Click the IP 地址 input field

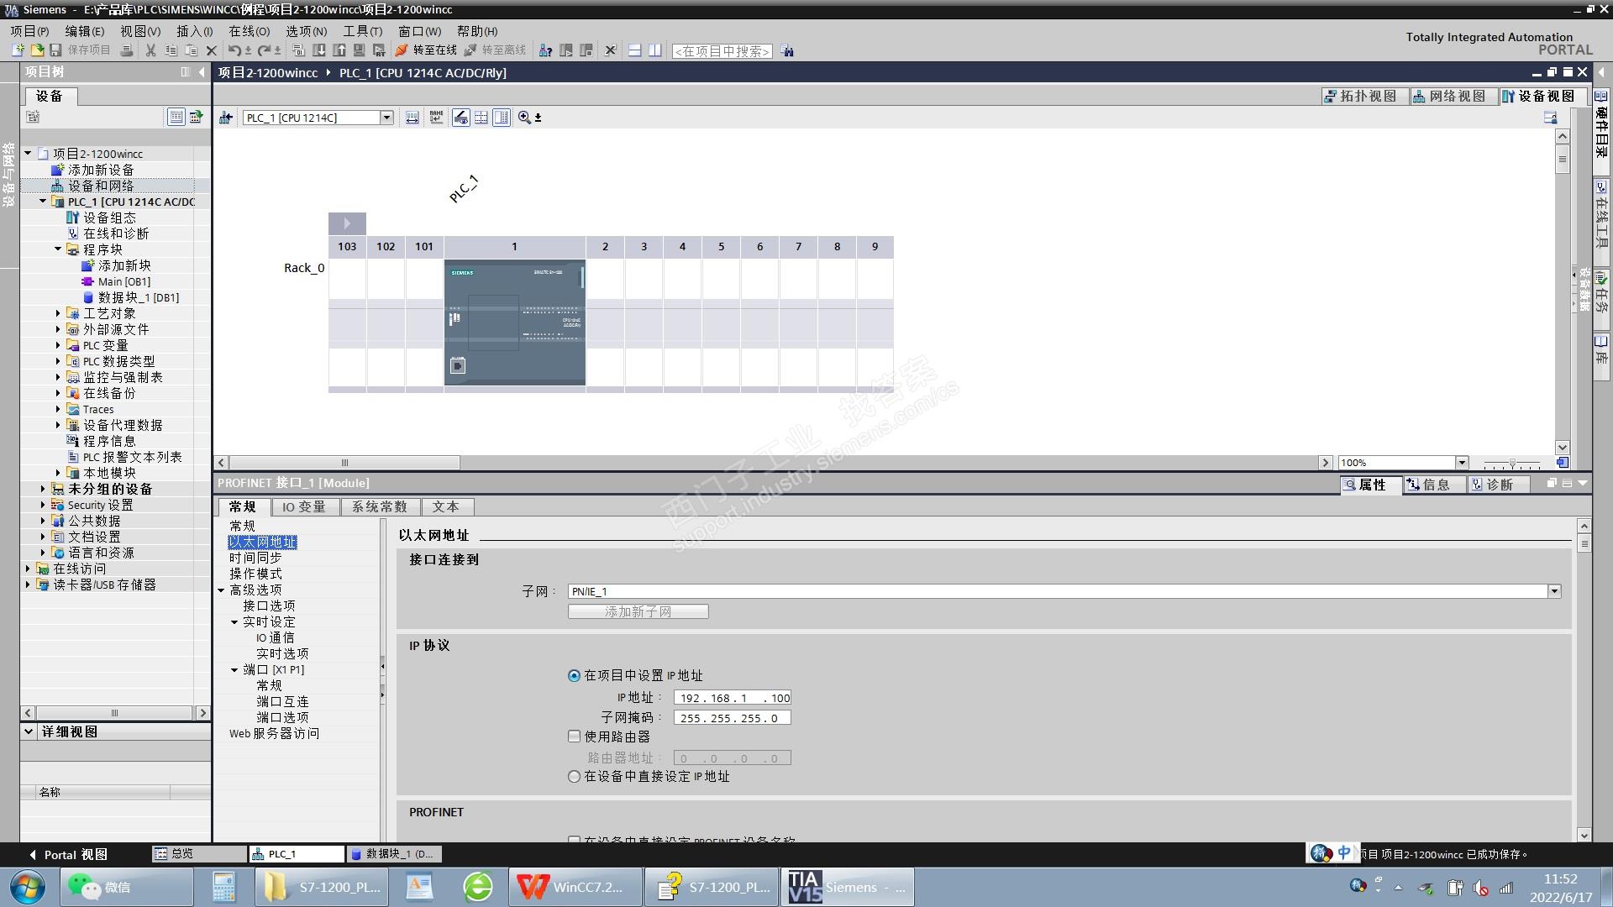(x=732, y=698)
